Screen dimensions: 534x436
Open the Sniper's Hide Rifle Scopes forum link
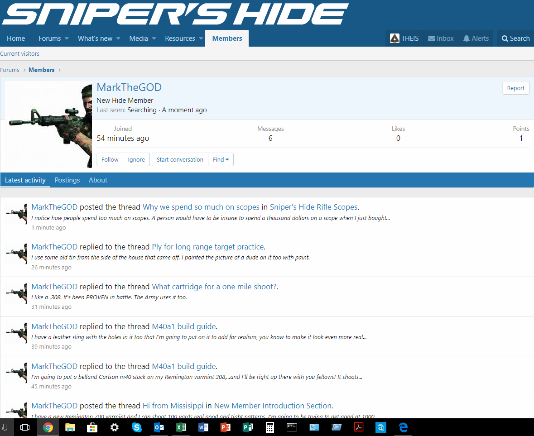pyautogui.click(x=314, y=207)
